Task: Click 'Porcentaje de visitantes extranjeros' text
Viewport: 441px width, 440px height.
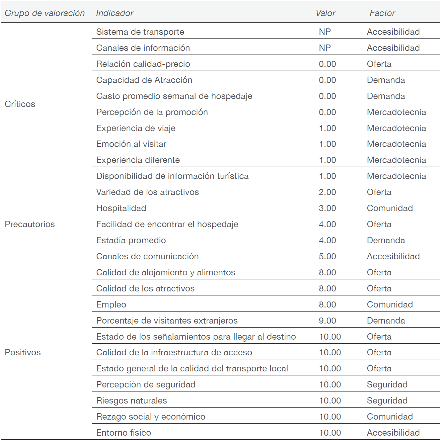Action: [x=167, y=321]
